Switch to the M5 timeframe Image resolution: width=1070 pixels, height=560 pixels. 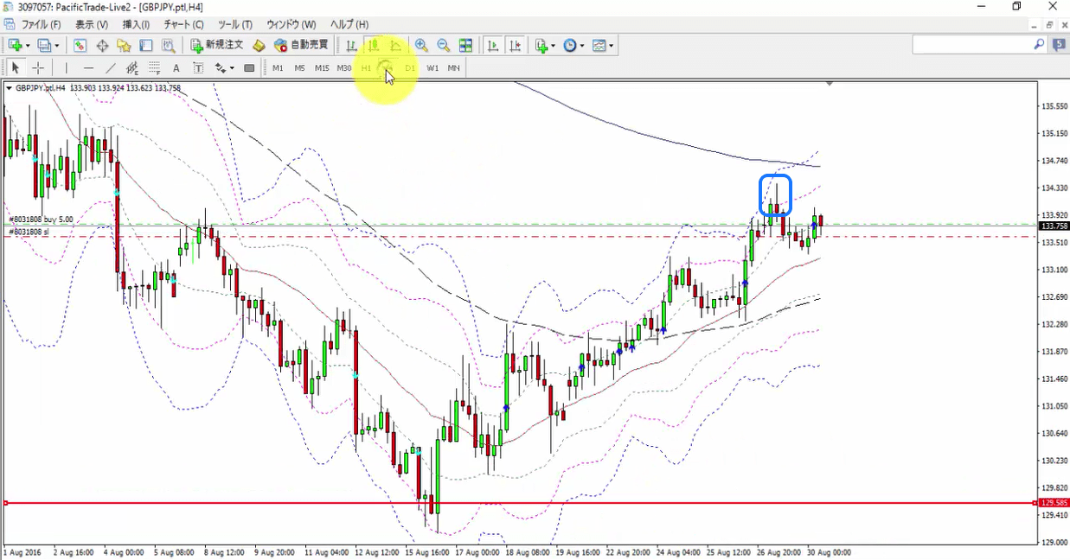coord(299,67)
